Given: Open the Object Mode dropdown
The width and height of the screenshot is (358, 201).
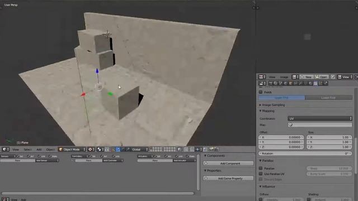Looking at the screenshot, I should click(72, 150).
